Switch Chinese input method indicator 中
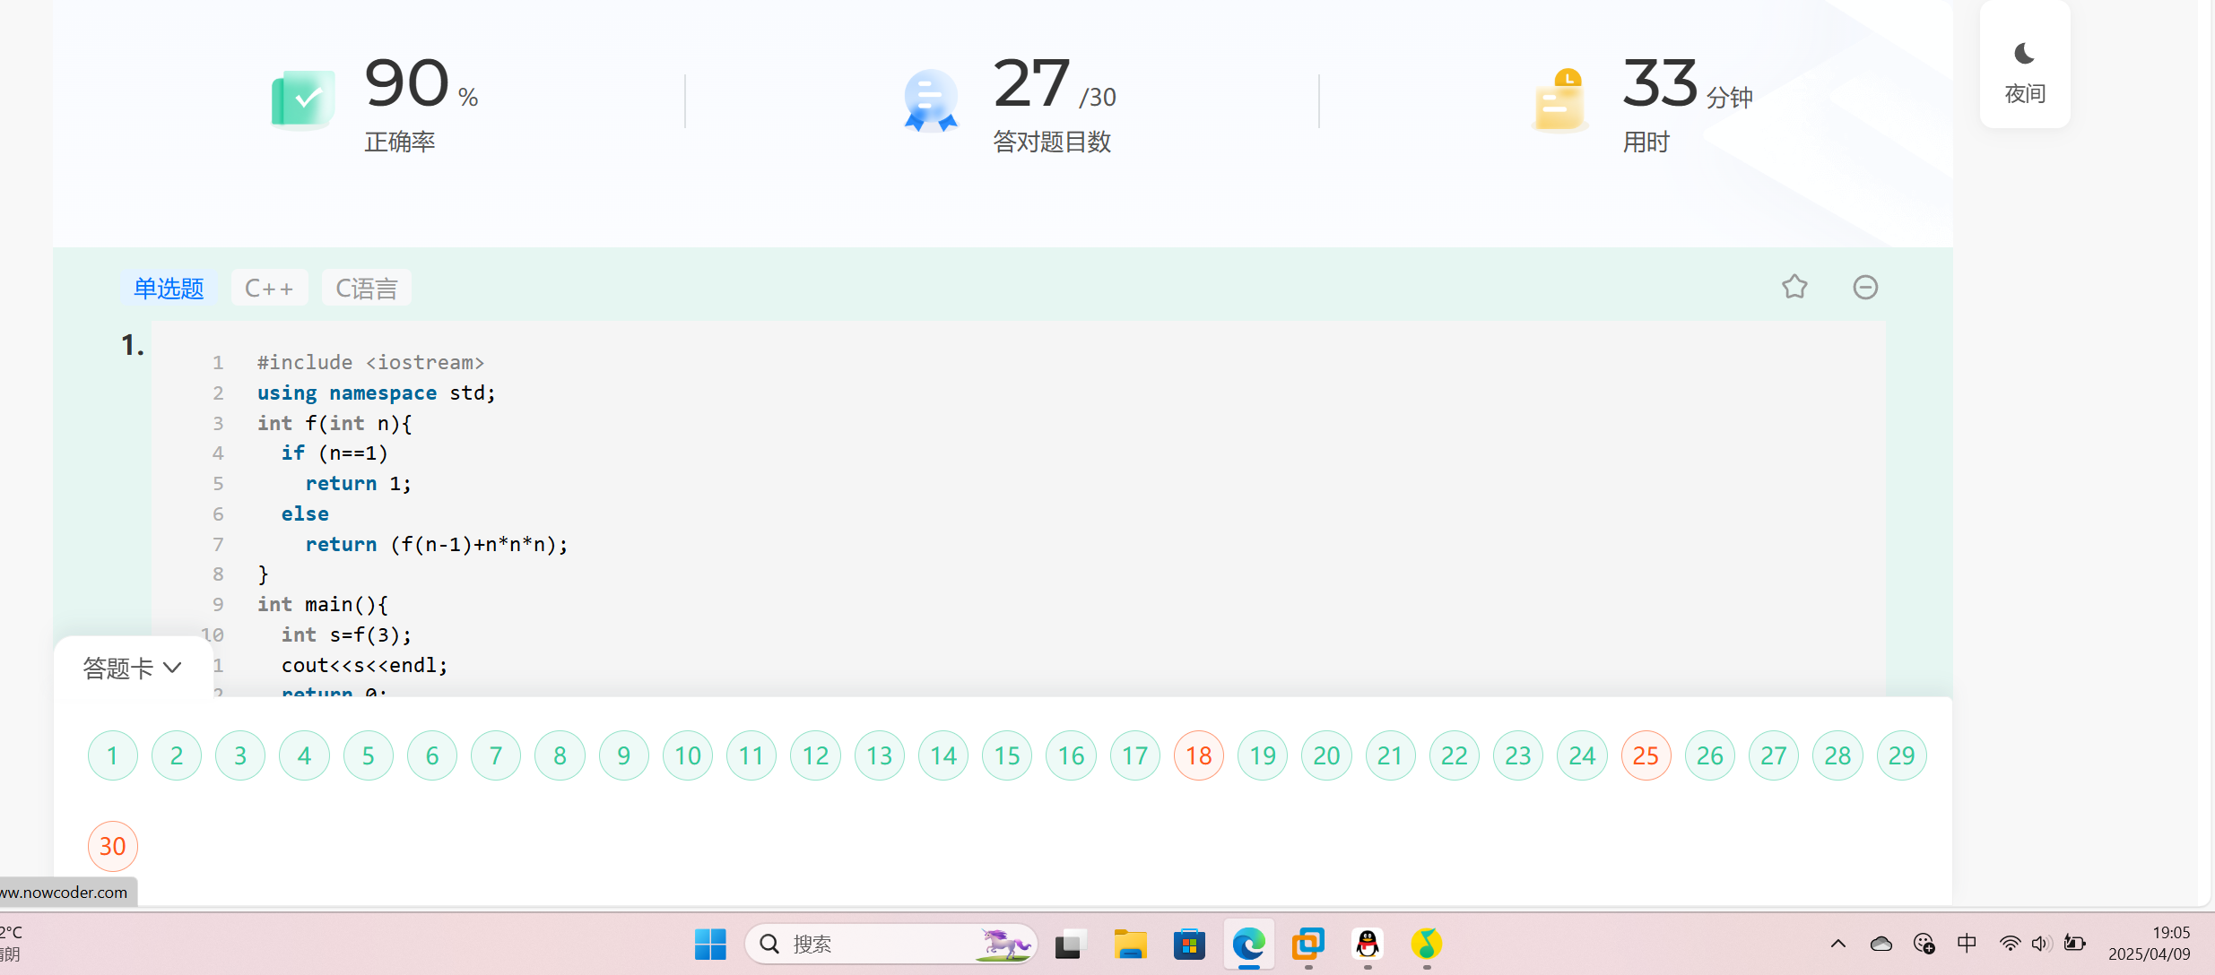This screenshot has width=2215, height=975. click(1967, 943)
